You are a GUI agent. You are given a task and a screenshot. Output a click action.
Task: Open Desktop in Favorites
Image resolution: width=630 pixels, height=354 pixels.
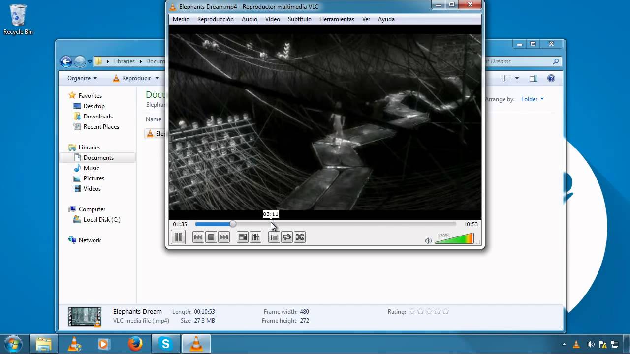[94, 106]
